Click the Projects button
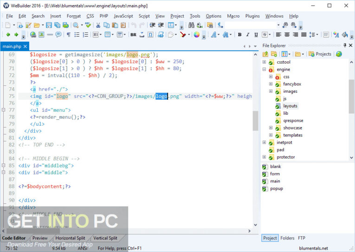355x252 pixels. pyautogui.click(x=320, y=54)
